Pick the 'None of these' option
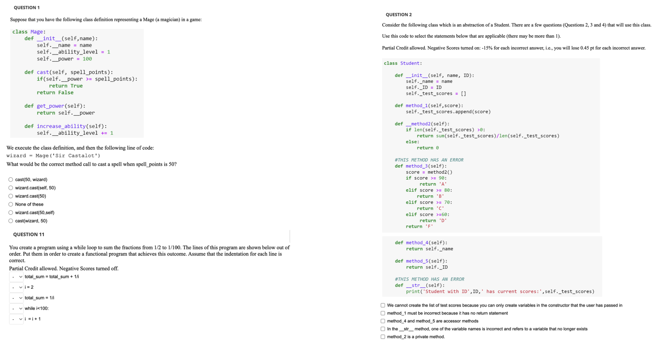This screenshot has height=350, width=661. pyautogui.click(x=11, y=204)
